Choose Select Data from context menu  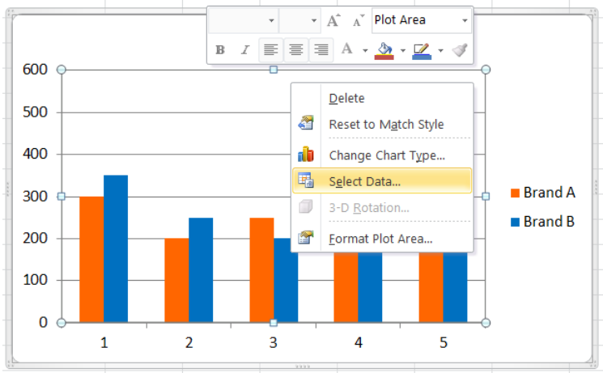[x=382, y=180]
